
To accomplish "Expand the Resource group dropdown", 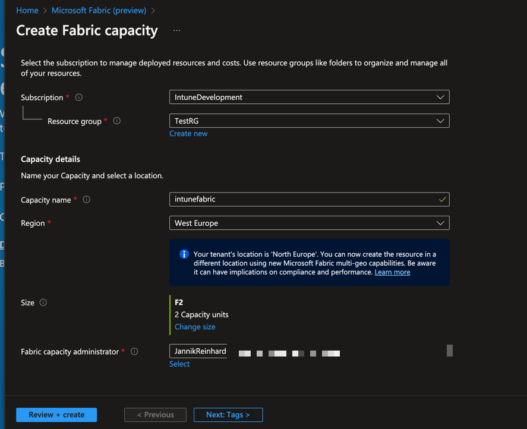I will coord(309,121).
